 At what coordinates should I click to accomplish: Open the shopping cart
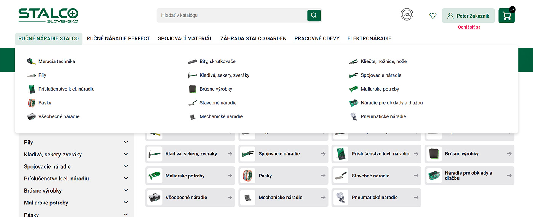pos(507,16)
